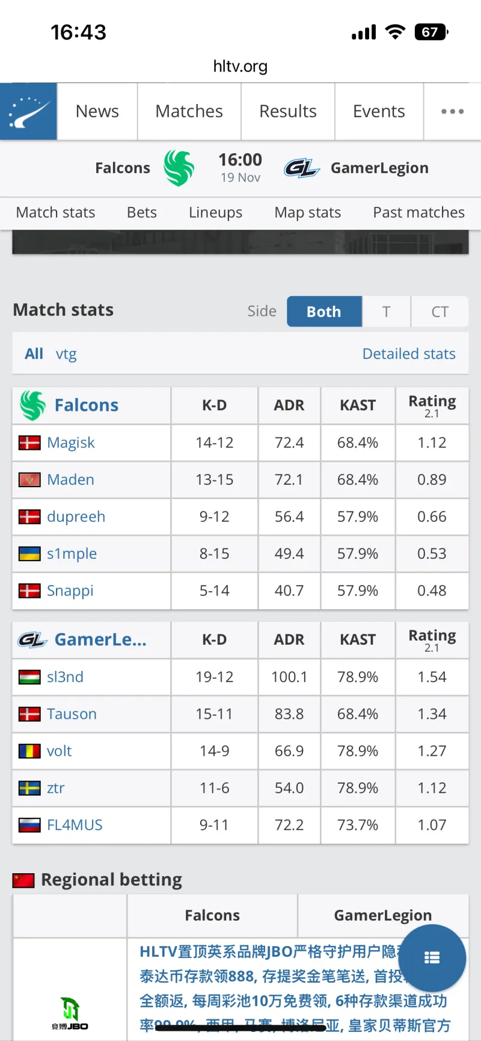This screenshot has width=481, height=1041.
Task: Tap the Falcons logo in match header
Action: 179,168
